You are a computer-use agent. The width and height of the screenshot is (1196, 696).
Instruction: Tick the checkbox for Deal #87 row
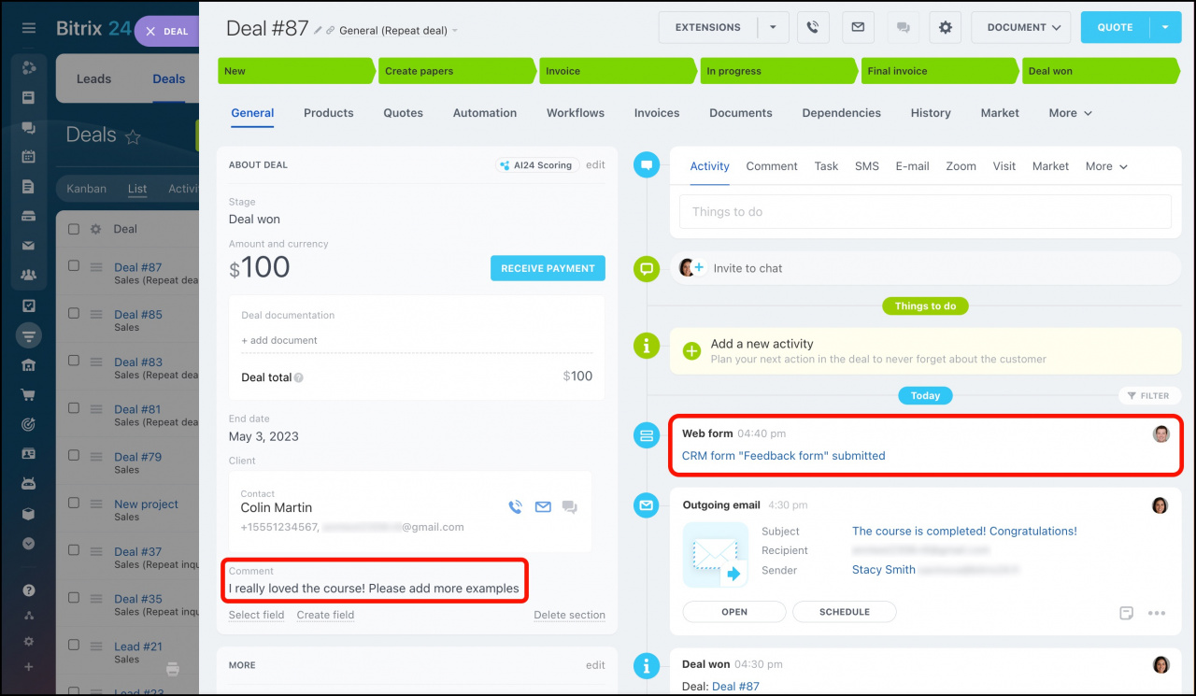coord(74,265)
